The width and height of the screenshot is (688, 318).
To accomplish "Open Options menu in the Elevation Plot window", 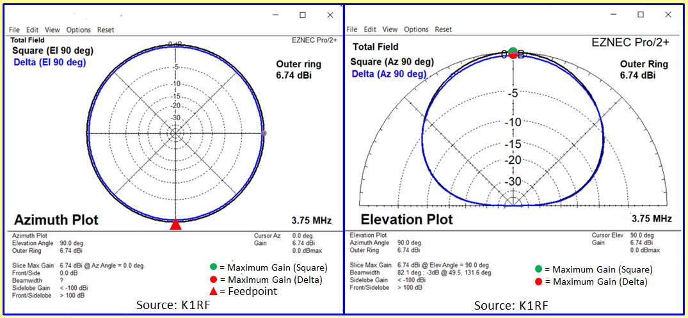I will 416,29.
